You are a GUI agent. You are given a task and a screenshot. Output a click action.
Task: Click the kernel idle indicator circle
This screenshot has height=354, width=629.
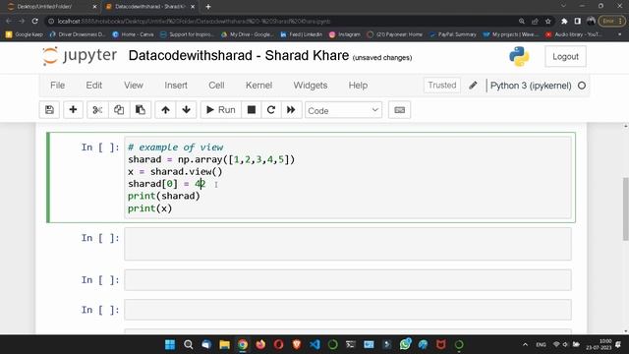click(582, 86)
